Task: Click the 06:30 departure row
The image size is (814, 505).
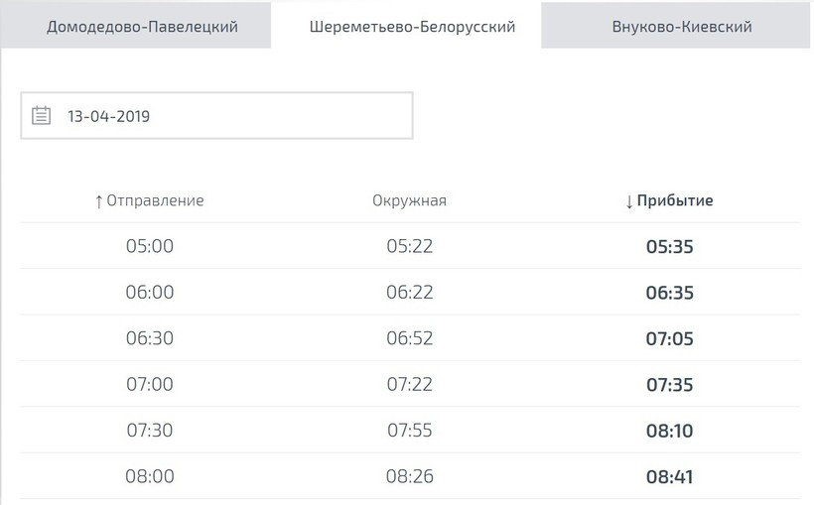Action: pyautogui.click(x=150, y=338)
